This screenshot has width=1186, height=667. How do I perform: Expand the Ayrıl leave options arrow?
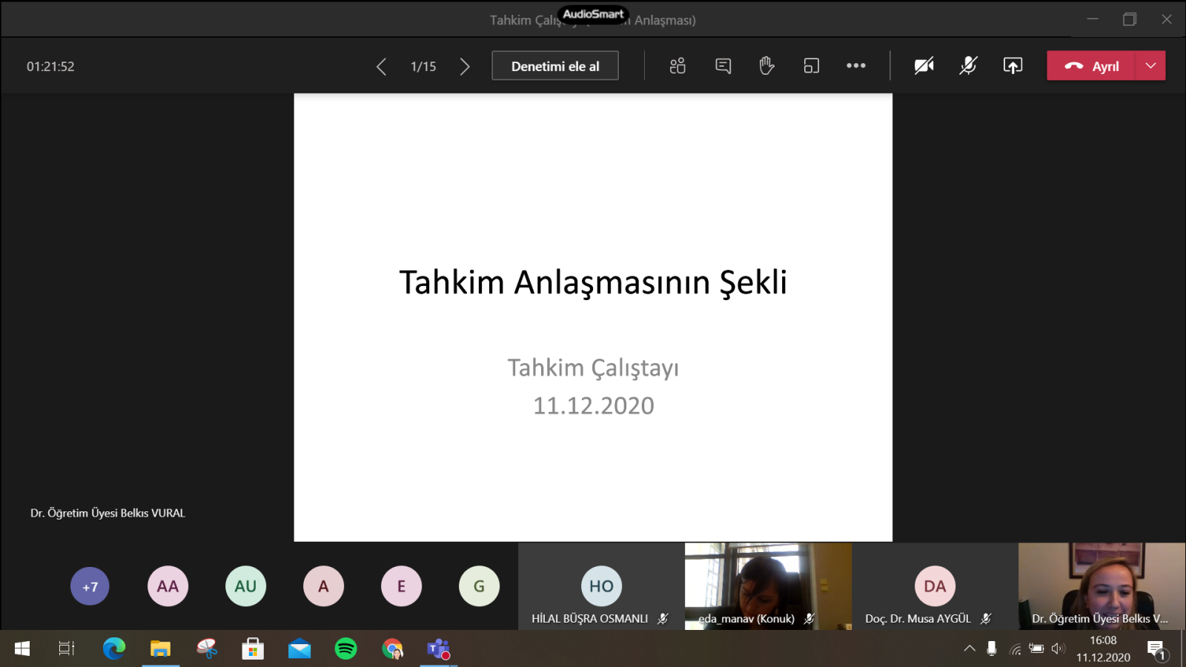[x=1150, y=66]
